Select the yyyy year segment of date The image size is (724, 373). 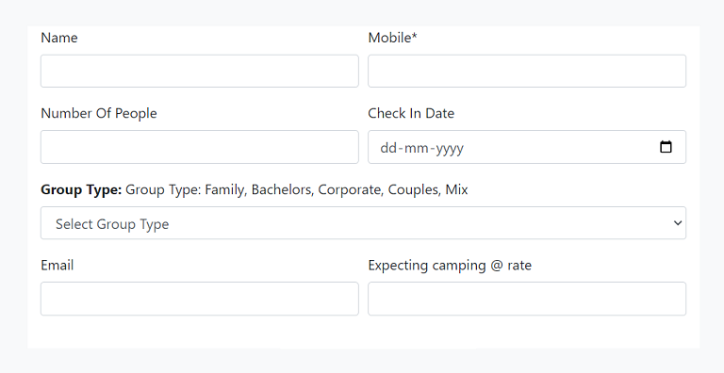(x=451, y=148)
